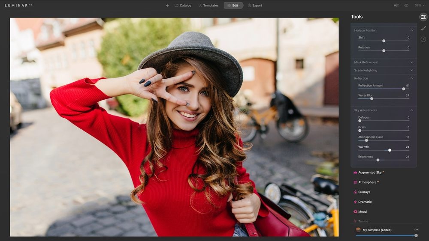The image size is (429, 241).
Task: Open the 38% zoom dropdown
Action: pyautogui.click(x=419, y=6)
